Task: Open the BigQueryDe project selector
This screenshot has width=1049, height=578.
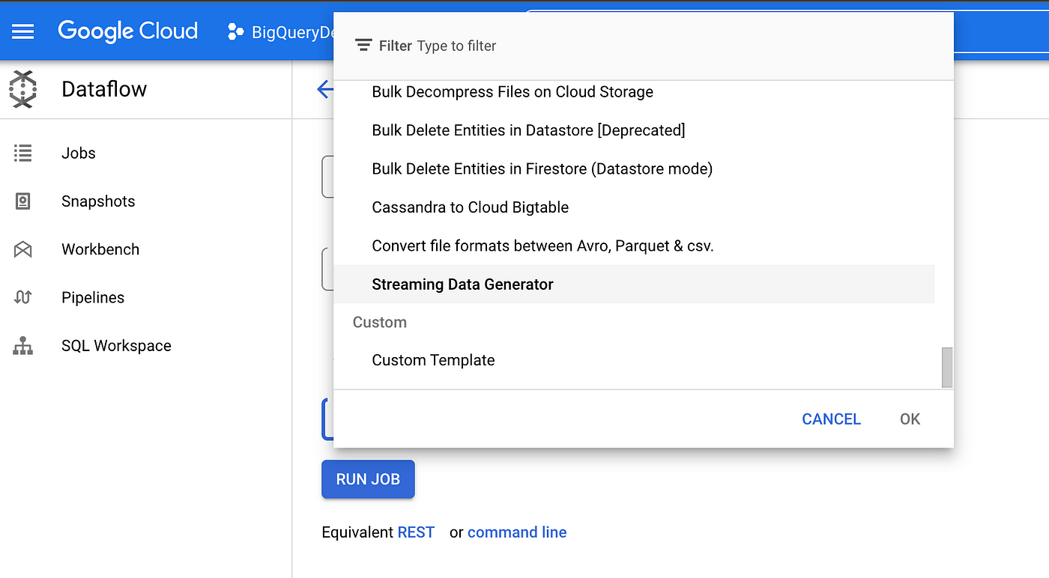Action: 281,32
